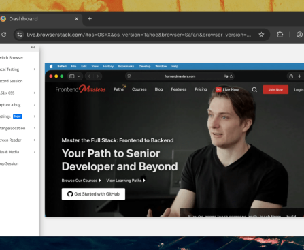Click the Frontend Masters logo
Image resolution: width=304 pixels, height=250 pixels.
[80, 89]
